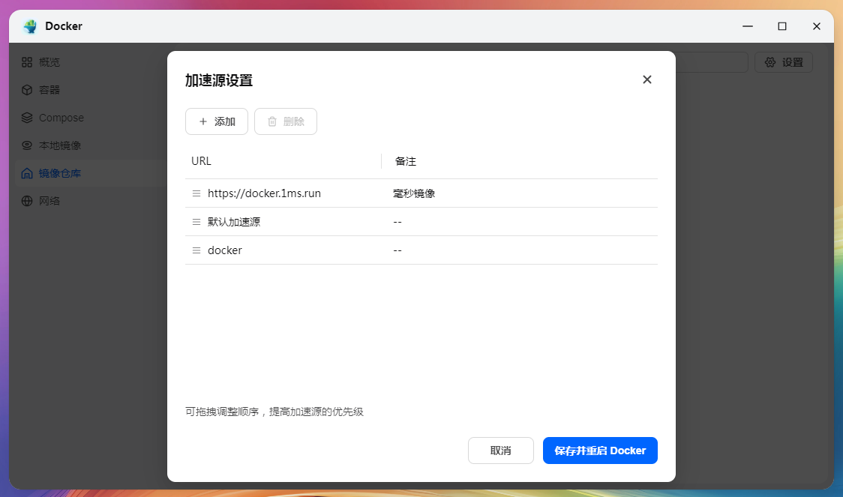The width and height of the screenshot is (843, 497).
Task: Click the 添加 add button
Action: [217, 121]
